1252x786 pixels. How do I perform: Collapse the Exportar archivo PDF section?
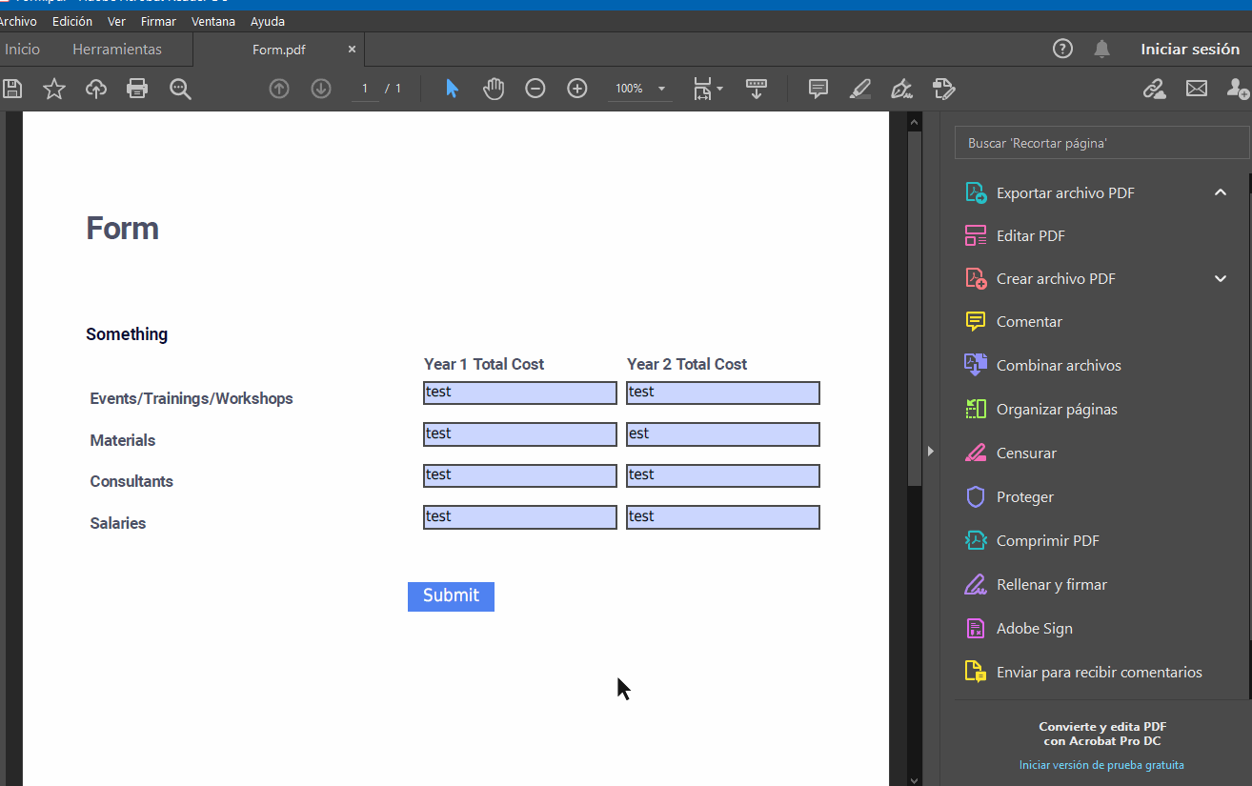pos(1221,191)
